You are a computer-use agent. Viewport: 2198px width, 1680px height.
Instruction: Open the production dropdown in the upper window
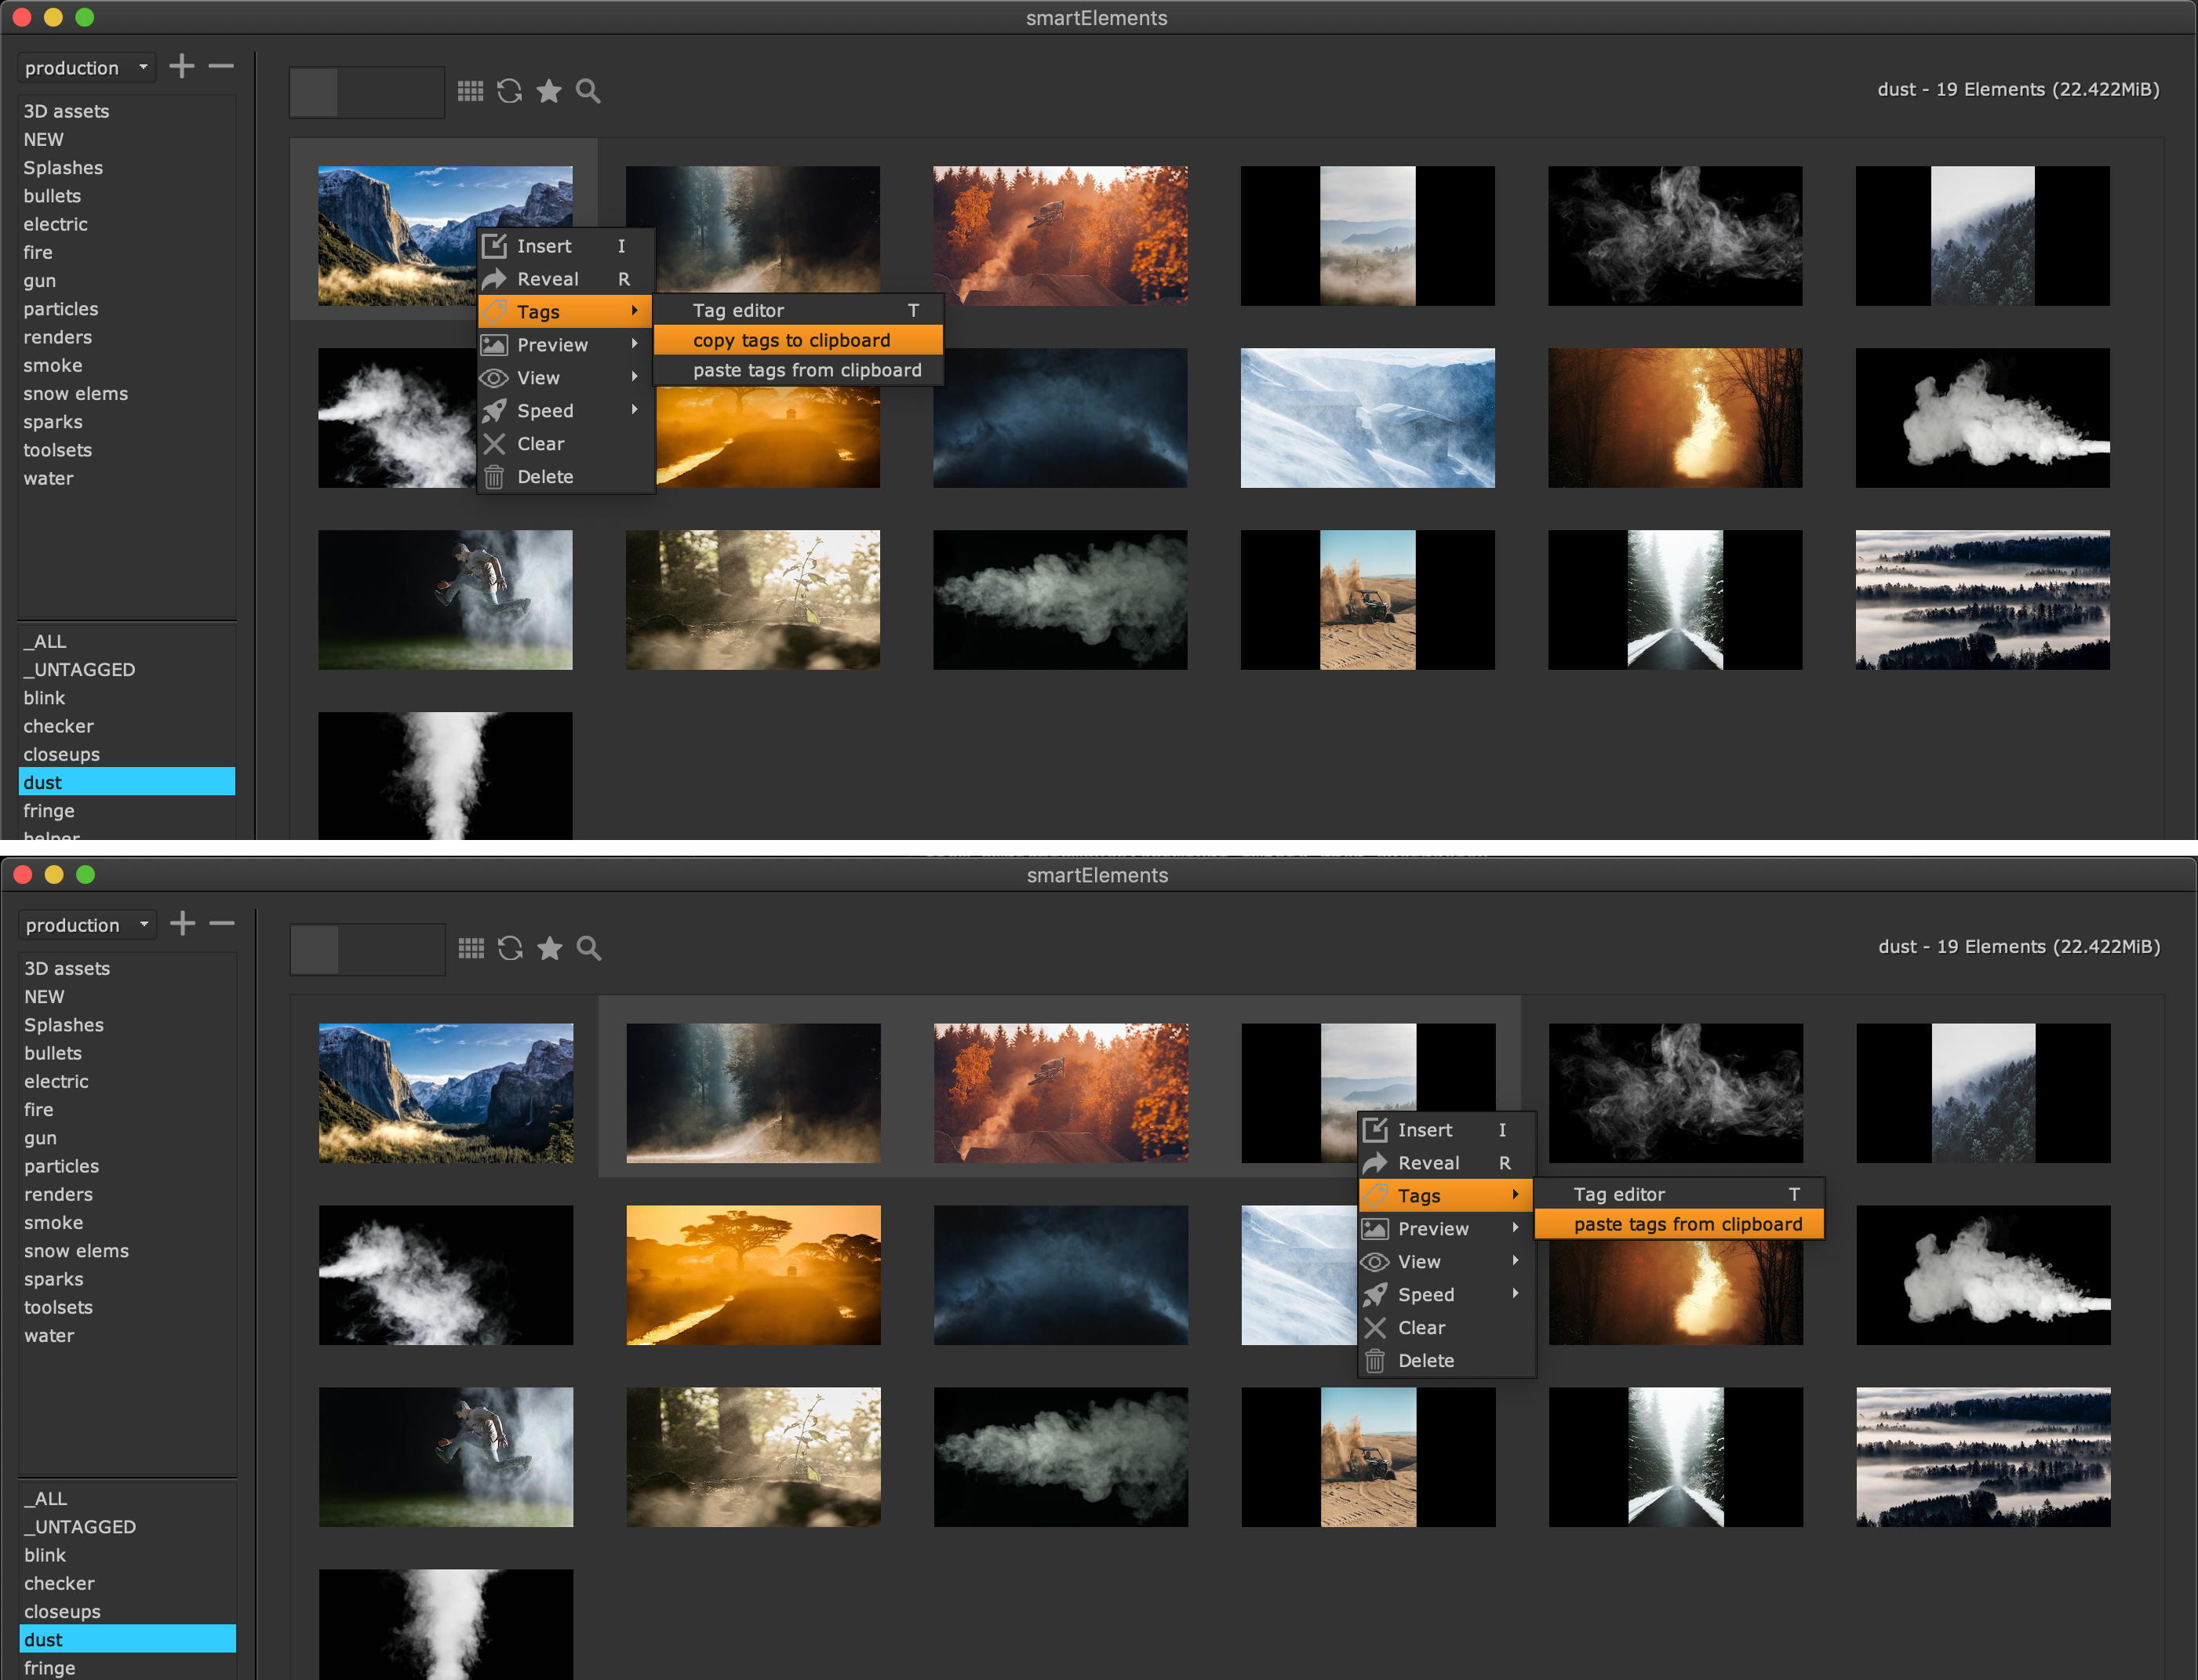[87, 68]
